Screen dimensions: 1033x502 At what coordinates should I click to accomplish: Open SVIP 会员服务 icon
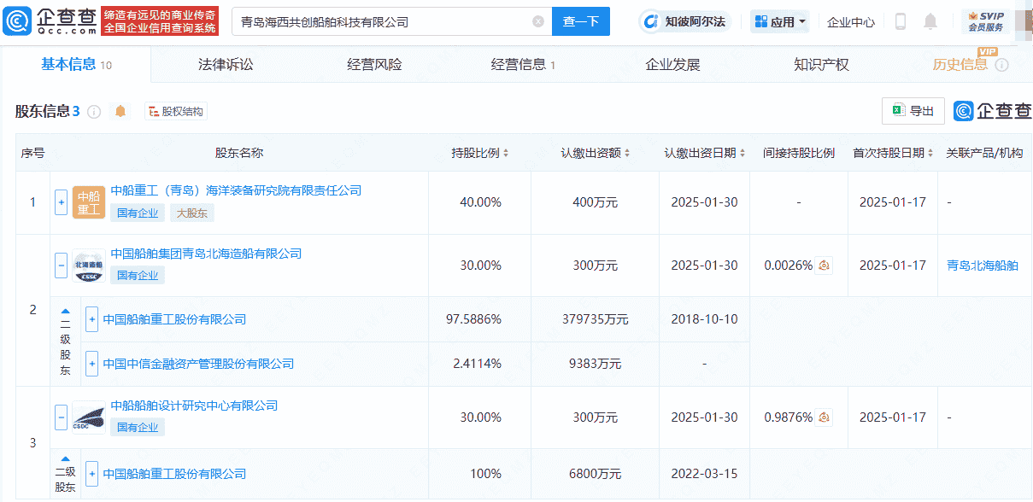point(985,21)
